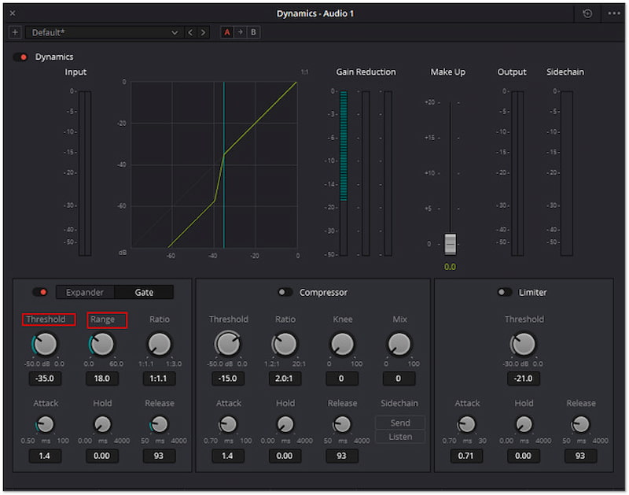Click the Limiter Threshold value field
Viewport: 629px width, 495px height.
(x=524, y=379)
